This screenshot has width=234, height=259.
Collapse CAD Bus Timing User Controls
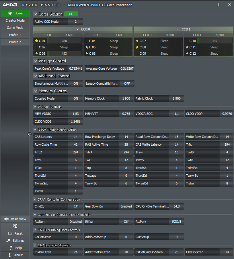tap(35, 230)
